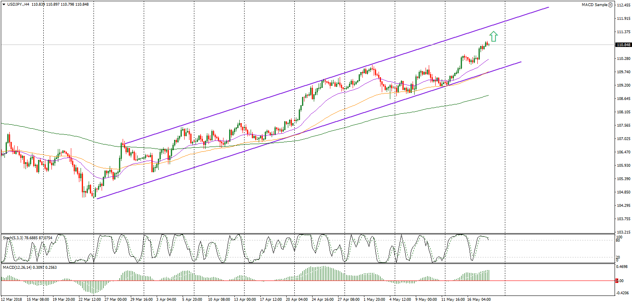
Task: Click the MACD Sample expert advisor label
Action: [594, 4]
